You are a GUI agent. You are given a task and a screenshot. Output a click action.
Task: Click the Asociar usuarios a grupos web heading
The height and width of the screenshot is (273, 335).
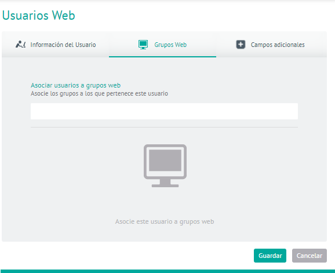[x=75, y=85]
